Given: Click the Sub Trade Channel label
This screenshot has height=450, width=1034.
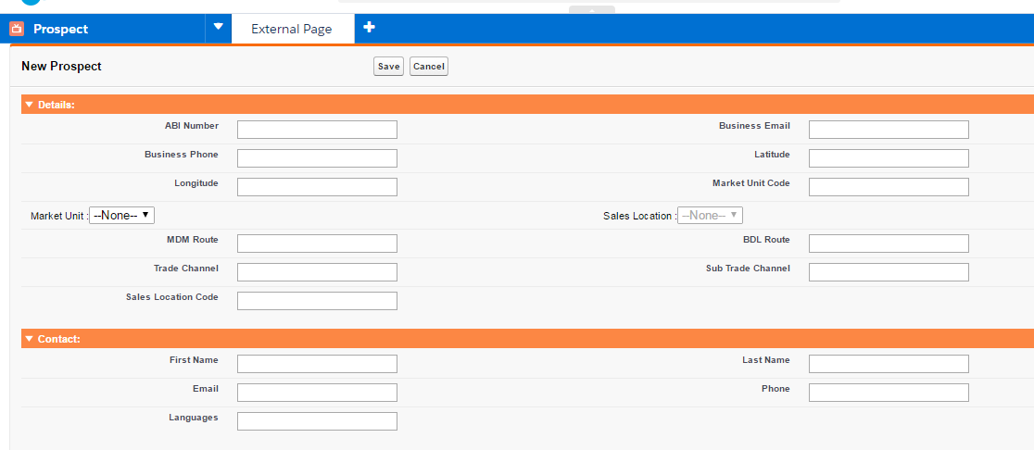Looking at the screenshot, I should coord(748,269).
